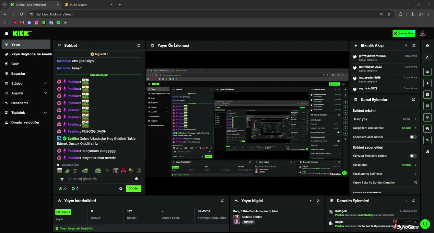Open the Spotify bookmark in the bookmarks bar
Image resolution: width=434 pixels, height=233 pixels.
tap(58, 23)
